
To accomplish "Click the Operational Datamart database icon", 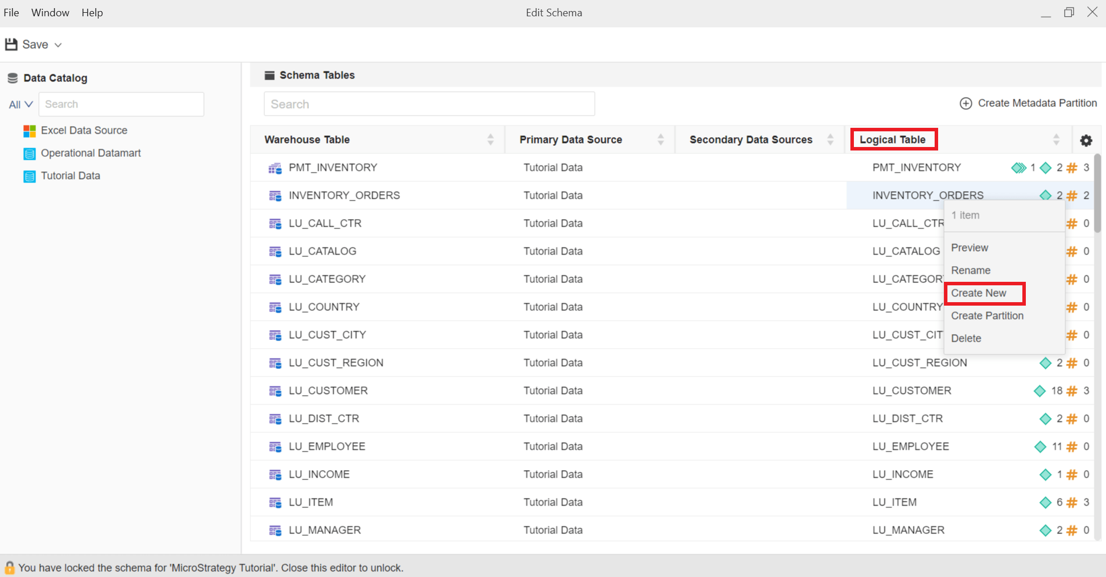I will pos(30,153).
